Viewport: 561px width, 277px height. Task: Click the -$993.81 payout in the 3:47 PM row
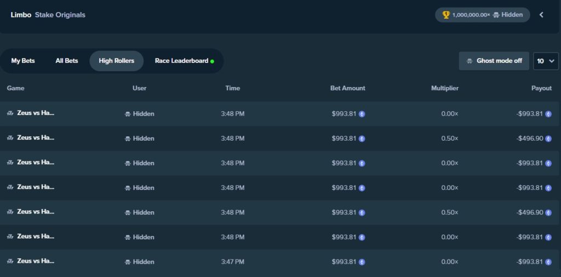coord(530,262)
